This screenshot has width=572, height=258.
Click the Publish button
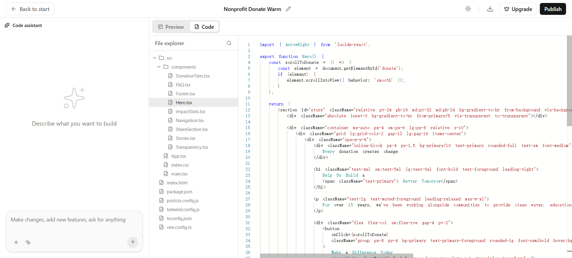[553, 9]
